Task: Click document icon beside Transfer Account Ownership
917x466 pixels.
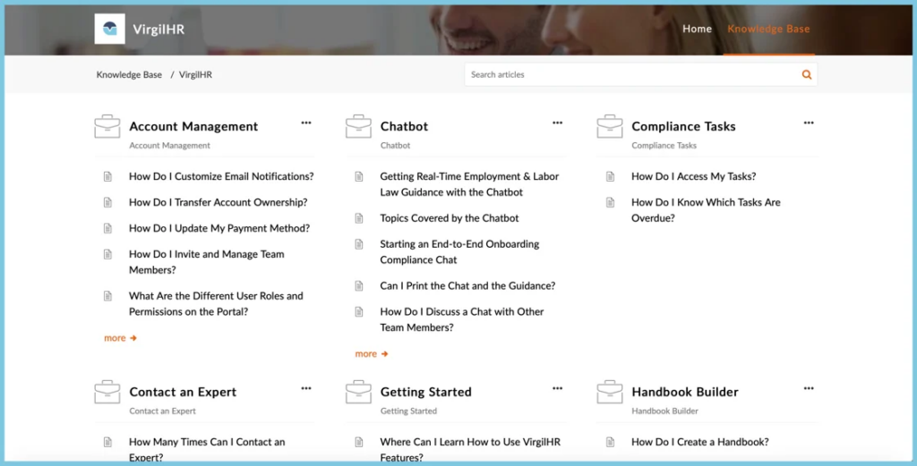Action: [x=107, y=203]
